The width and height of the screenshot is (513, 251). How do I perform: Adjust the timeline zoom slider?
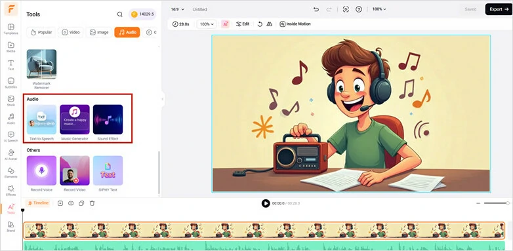coord(497,203)
